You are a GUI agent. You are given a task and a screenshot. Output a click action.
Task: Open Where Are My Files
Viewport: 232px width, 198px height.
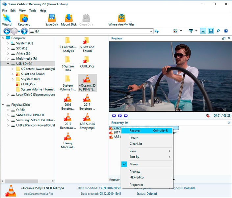(121, 20)
